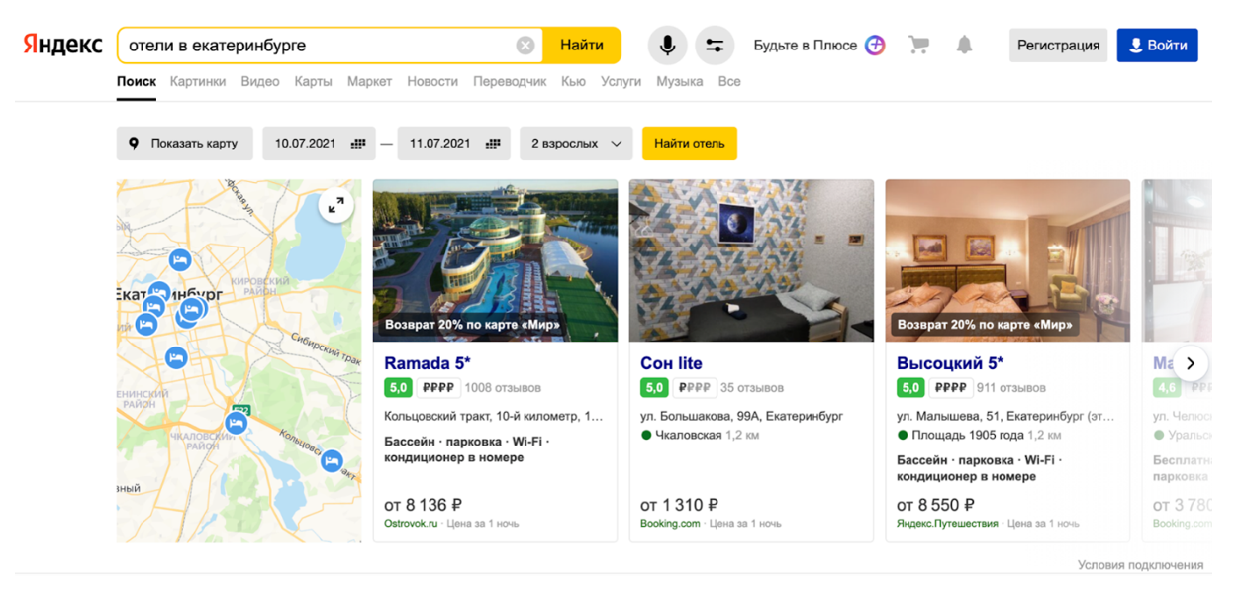Screen dimensions: 1242x594
Task: Click the search query input field
Action: point(317,46)
